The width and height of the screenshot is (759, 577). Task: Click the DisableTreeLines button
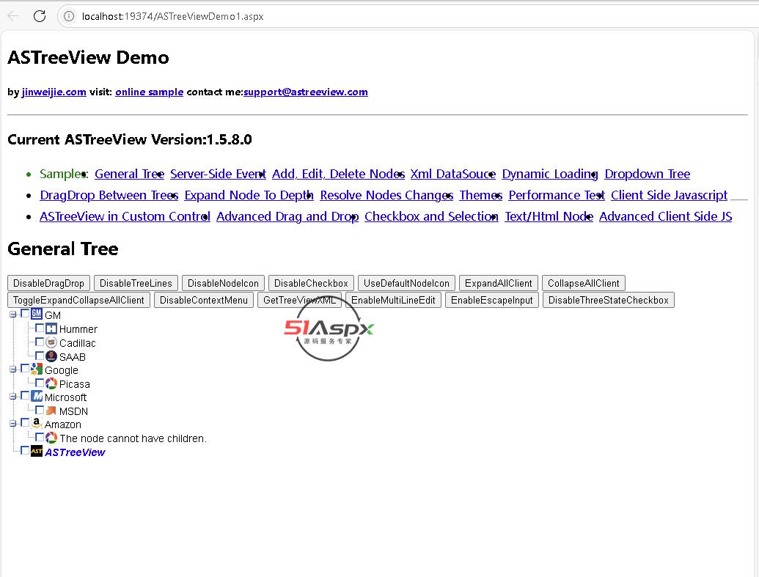136,283
